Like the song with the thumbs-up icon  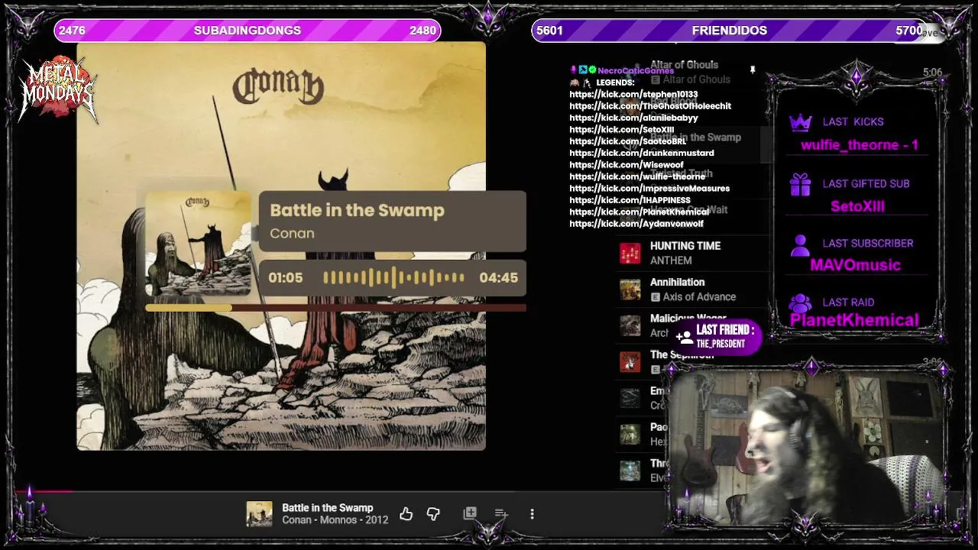[x=406, y=514]
